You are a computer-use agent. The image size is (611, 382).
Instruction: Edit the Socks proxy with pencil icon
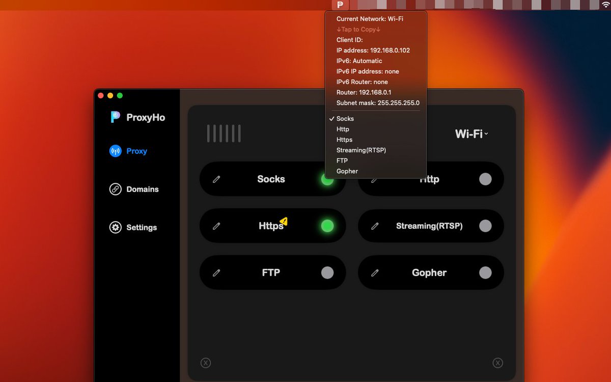[216, 179]
